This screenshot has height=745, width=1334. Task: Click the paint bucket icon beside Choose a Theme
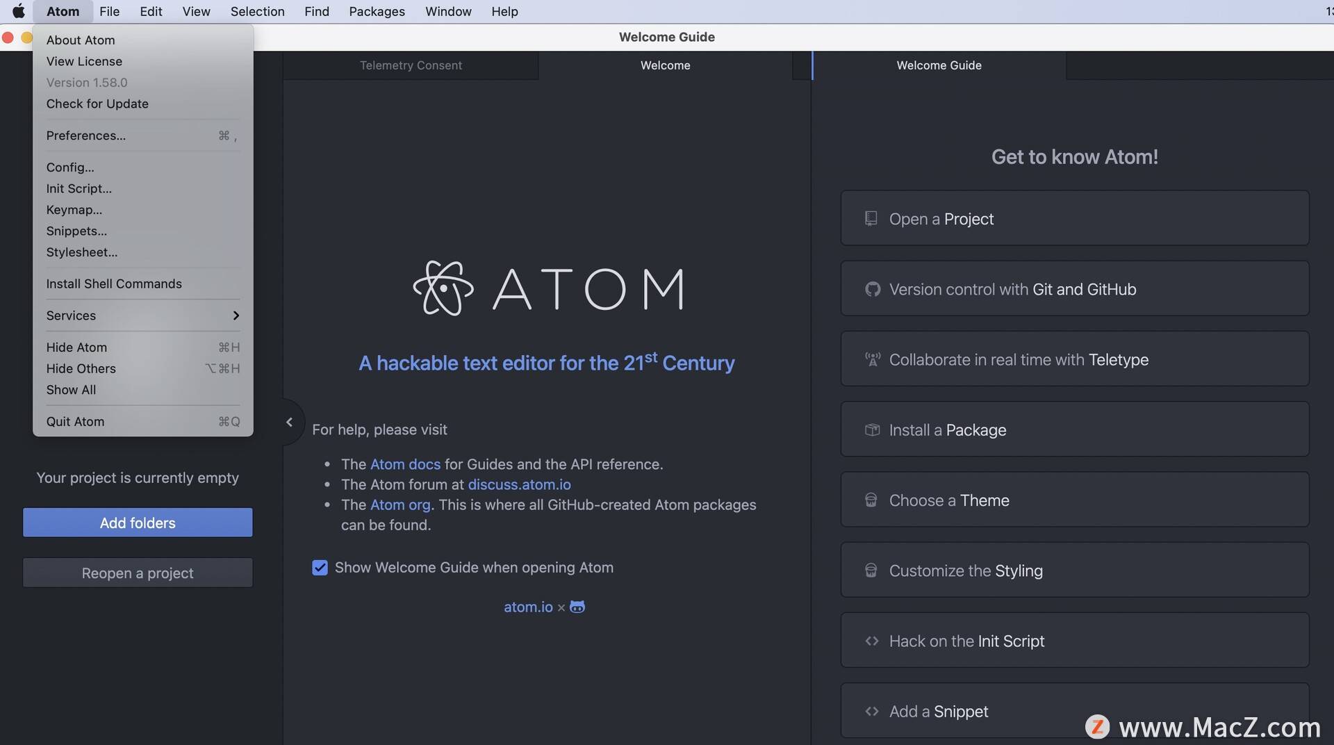[x=871, y=500]
